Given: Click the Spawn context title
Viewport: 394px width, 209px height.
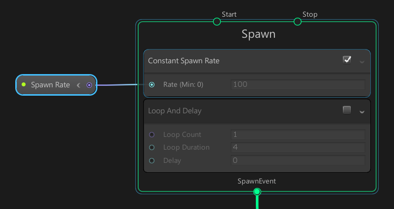Looking at the screenshot, I should (x=258, y=34).
